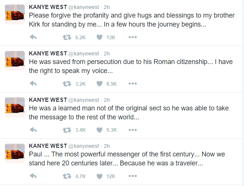This screenshot has height=186, width=244.
Task: Open the 2h timestamp on Roman citizenship tweet
Action: 107,54
